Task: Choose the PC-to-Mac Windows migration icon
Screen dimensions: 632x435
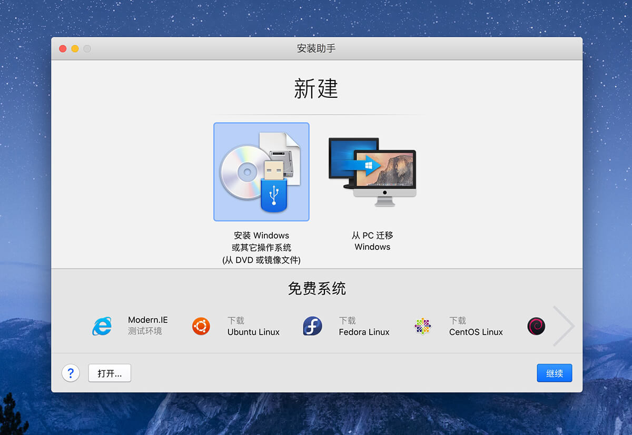Action: [372, 172]
